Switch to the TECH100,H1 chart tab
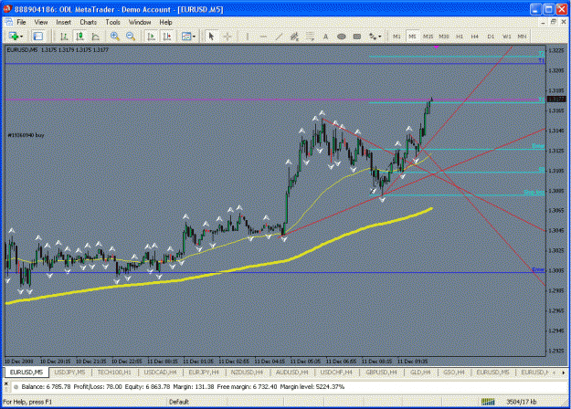The image size is (571, 409). click(114, 372)
